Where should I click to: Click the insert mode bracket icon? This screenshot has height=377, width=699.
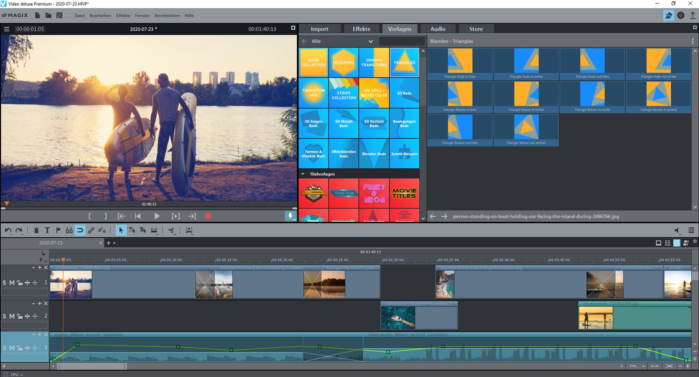(x=189, y=231)
